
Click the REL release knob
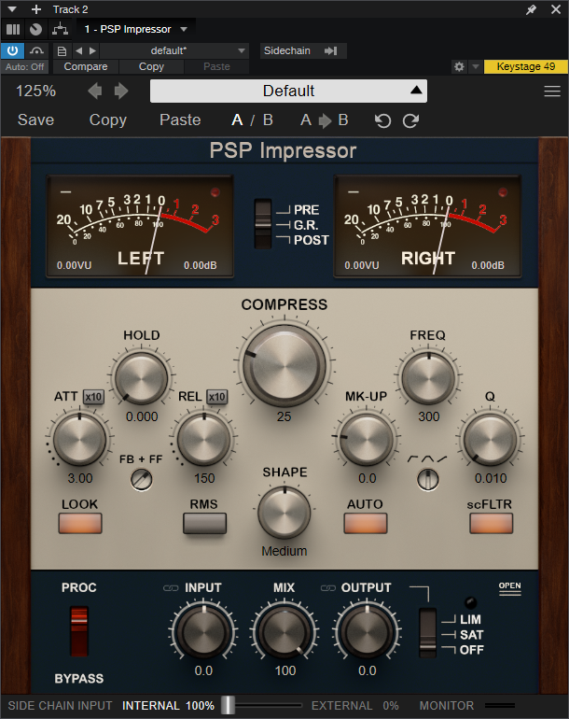[x=204, y=439]
